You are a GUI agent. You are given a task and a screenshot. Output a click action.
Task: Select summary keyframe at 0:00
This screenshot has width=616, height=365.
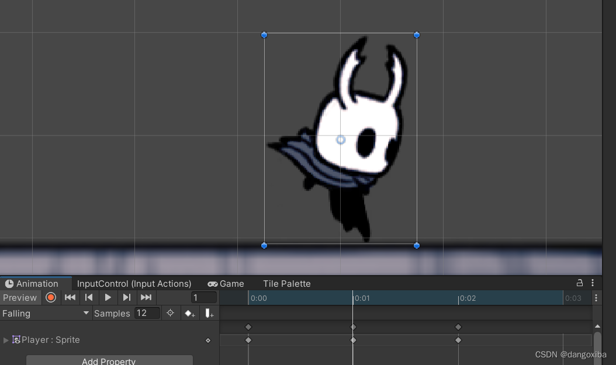[x=248, y=327]
